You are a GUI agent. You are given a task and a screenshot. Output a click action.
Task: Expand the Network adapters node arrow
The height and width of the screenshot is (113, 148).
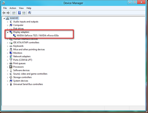pyautogui.click(x=8, y=57)
